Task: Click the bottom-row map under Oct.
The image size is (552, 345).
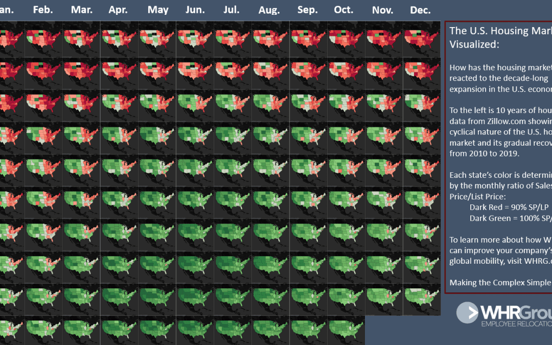Action: tap(346, 330)
